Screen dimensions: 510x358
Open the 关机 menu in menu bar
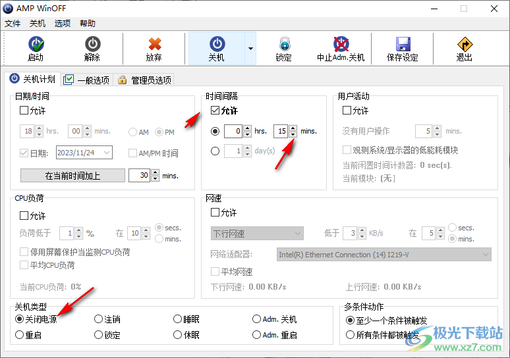[38, 24]
